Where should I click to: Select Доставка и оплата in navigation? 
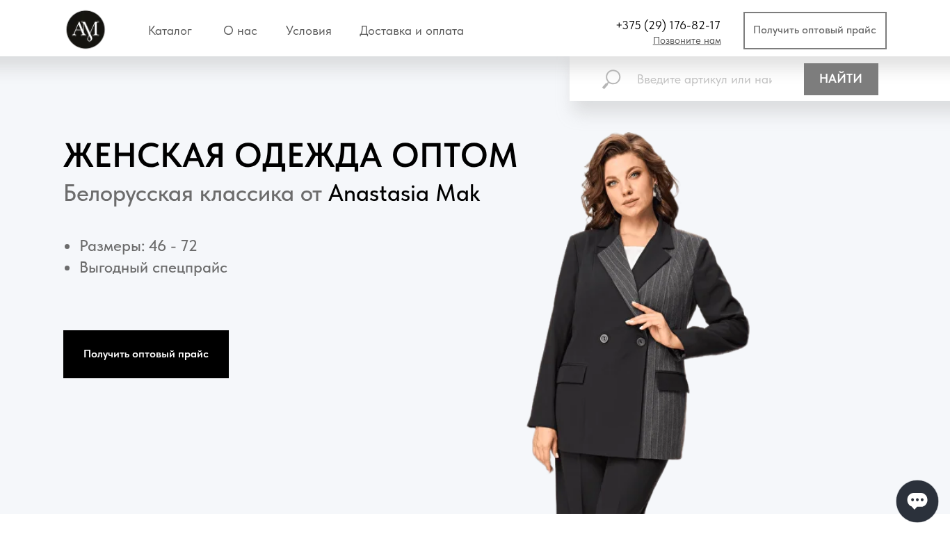pos(412,31)
